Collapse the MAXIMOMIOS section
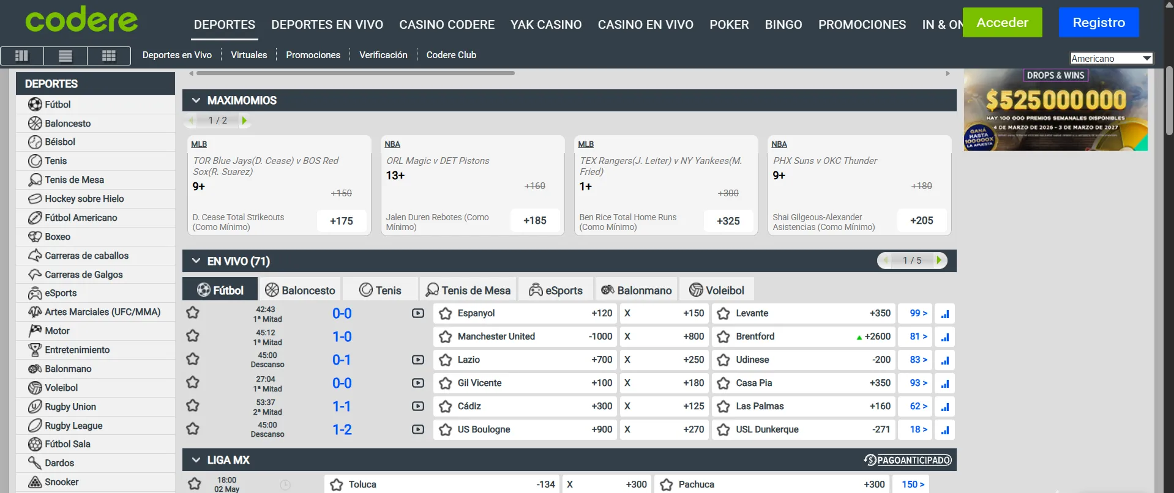 [x=196, y=100]
